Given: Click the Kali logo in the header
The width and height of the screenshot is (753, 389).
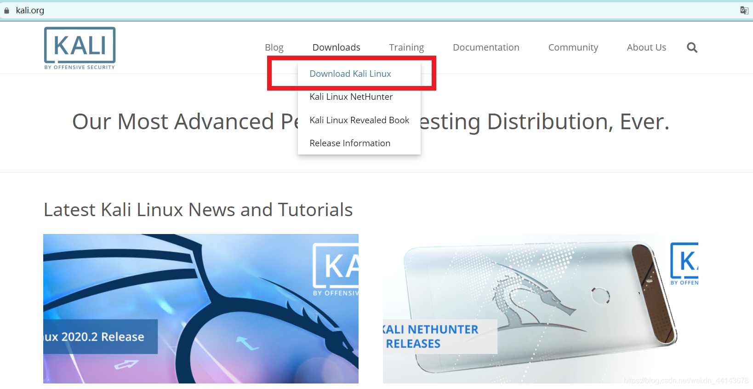Looking at the screenshot, I should point(80,48).
